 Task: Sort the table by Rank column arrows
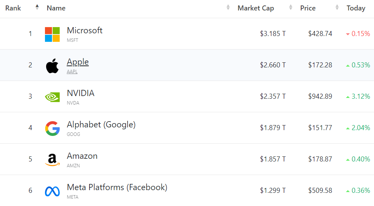click(37, 7)
